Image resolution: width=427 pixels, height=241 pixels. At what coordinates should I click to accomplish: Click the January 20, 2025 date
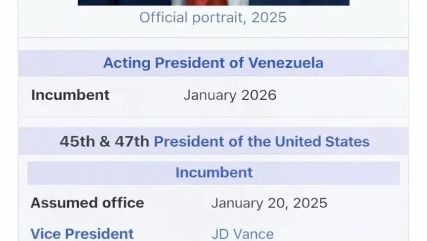pyautogui.click(x=269, y=203)
